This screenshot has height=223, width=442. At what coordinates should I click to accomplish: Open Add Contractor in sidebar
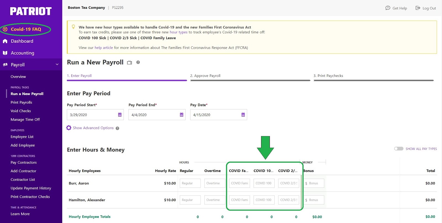[x=23, y=171]
